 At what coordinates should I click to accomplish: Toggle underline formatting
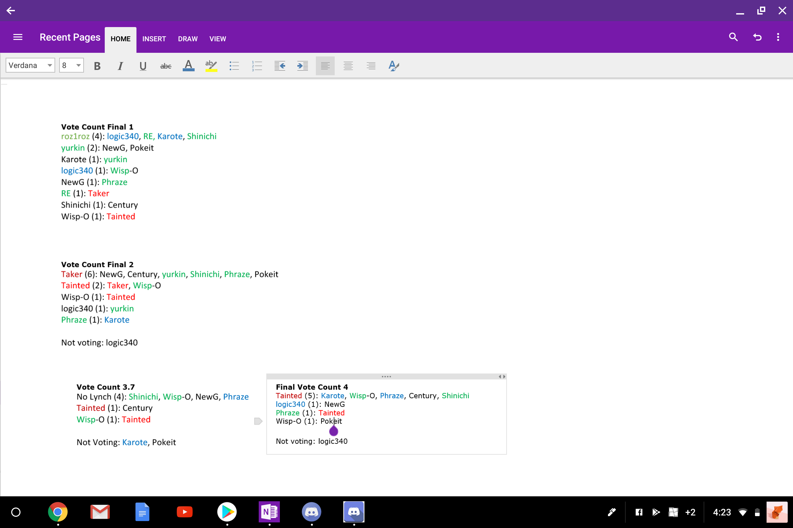coord(143,66)
